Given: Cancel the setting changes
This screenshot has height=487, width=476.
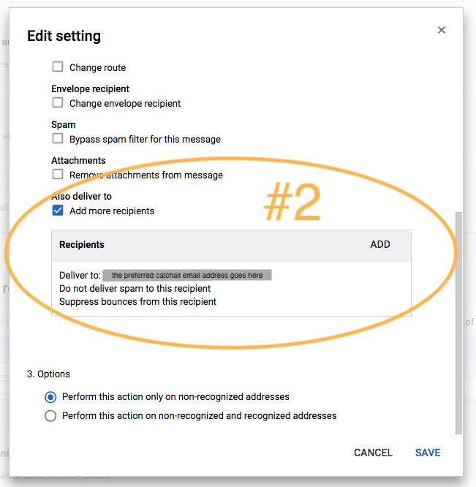Looking at the screenshot, I should coord(373,453).
